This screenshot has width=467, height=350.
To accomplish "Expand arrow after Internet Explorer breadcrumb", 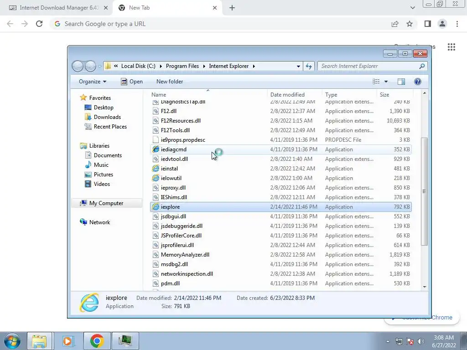I will coord(254,66).
